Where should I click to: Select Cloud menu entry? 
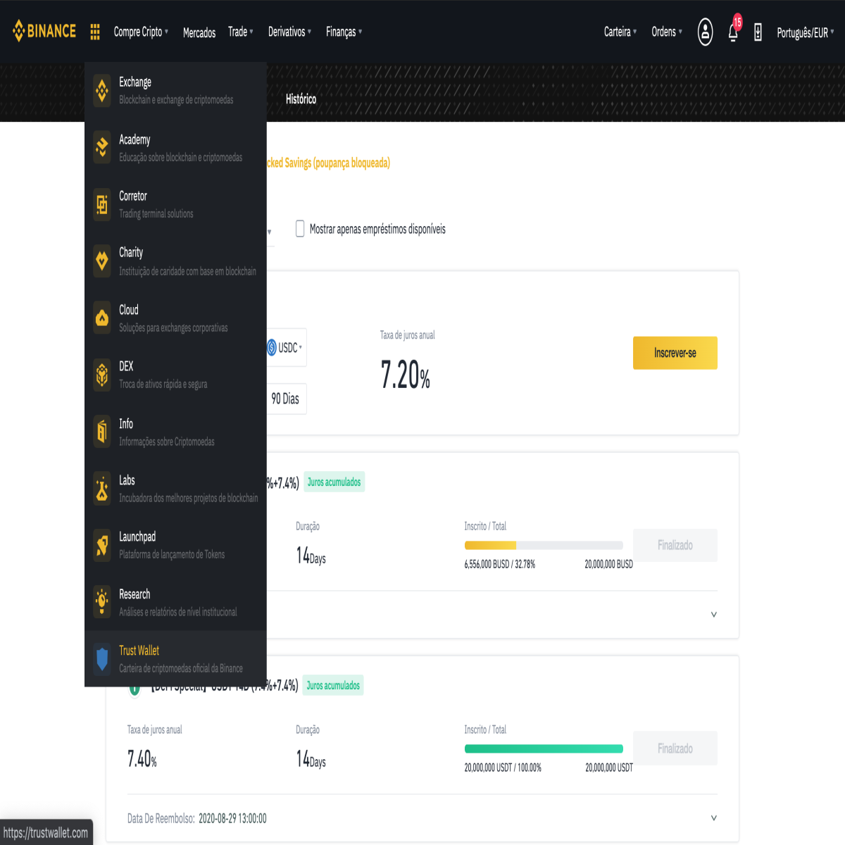click(175, 318)
